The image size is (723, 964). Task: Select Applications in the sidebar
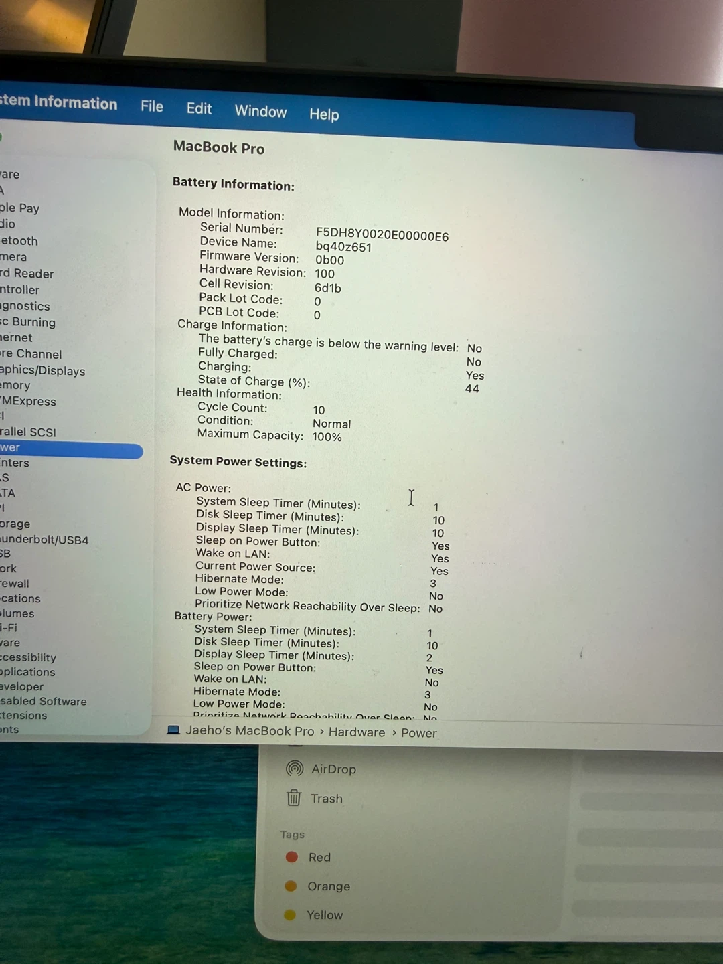point(27,672)
